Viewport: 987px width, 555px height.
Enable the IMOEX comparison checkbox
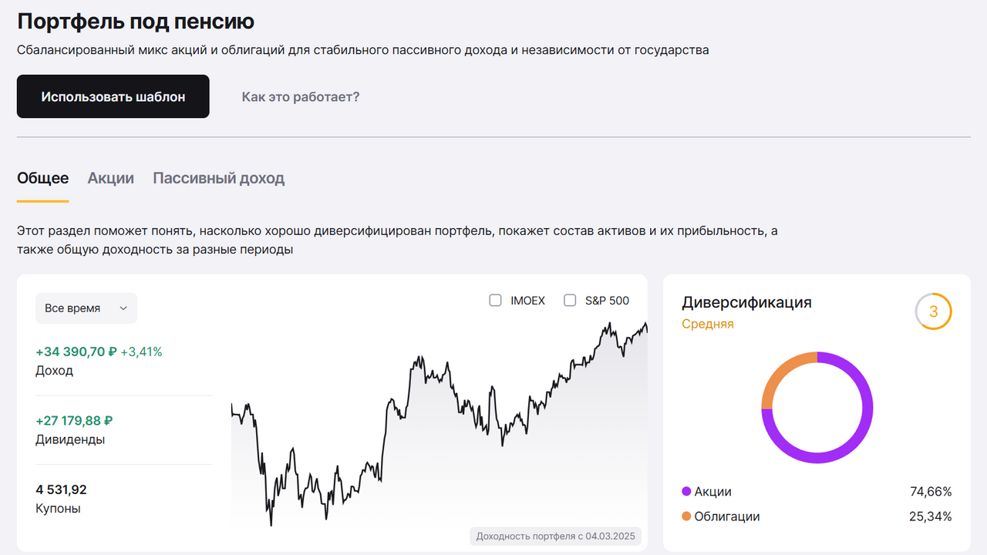[x=495, y=300]
